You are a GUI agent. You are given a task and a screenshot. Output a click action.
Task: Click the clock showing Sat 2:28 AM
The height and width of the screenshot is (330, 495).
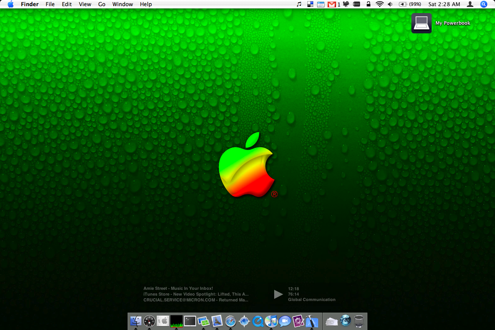coord(444,4)
